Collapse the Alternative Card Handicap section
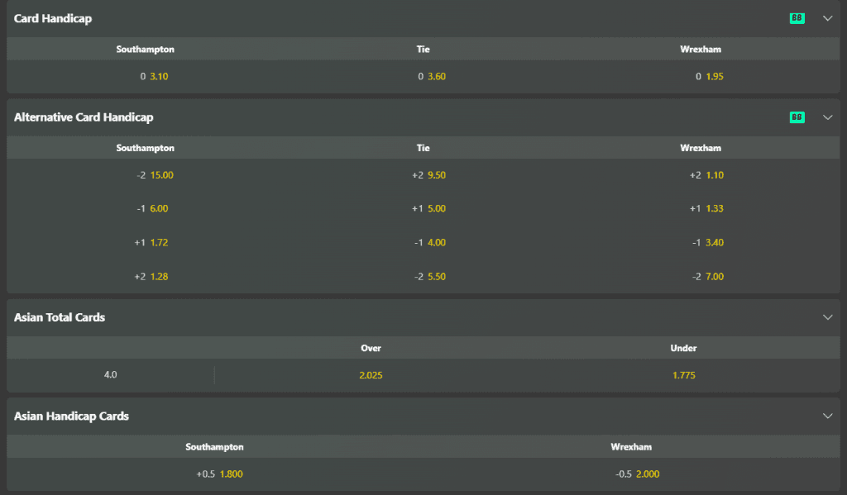 coord(827,117)
